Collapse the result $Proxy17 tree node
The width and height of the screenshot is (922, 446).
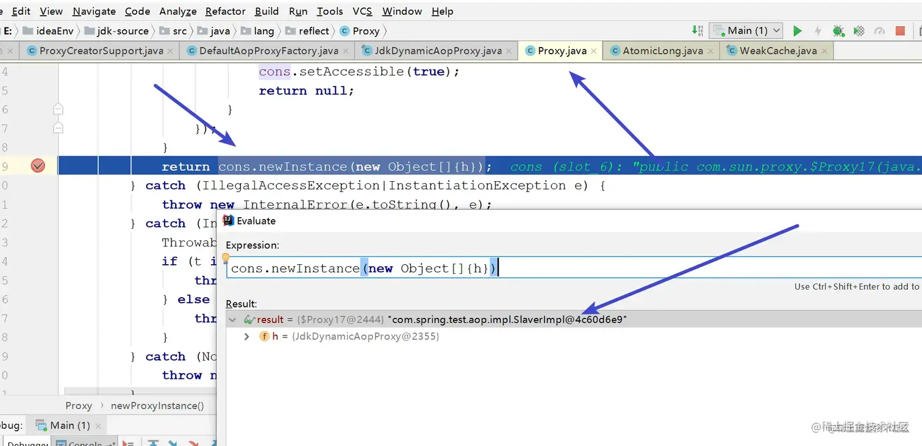[232, 320]
